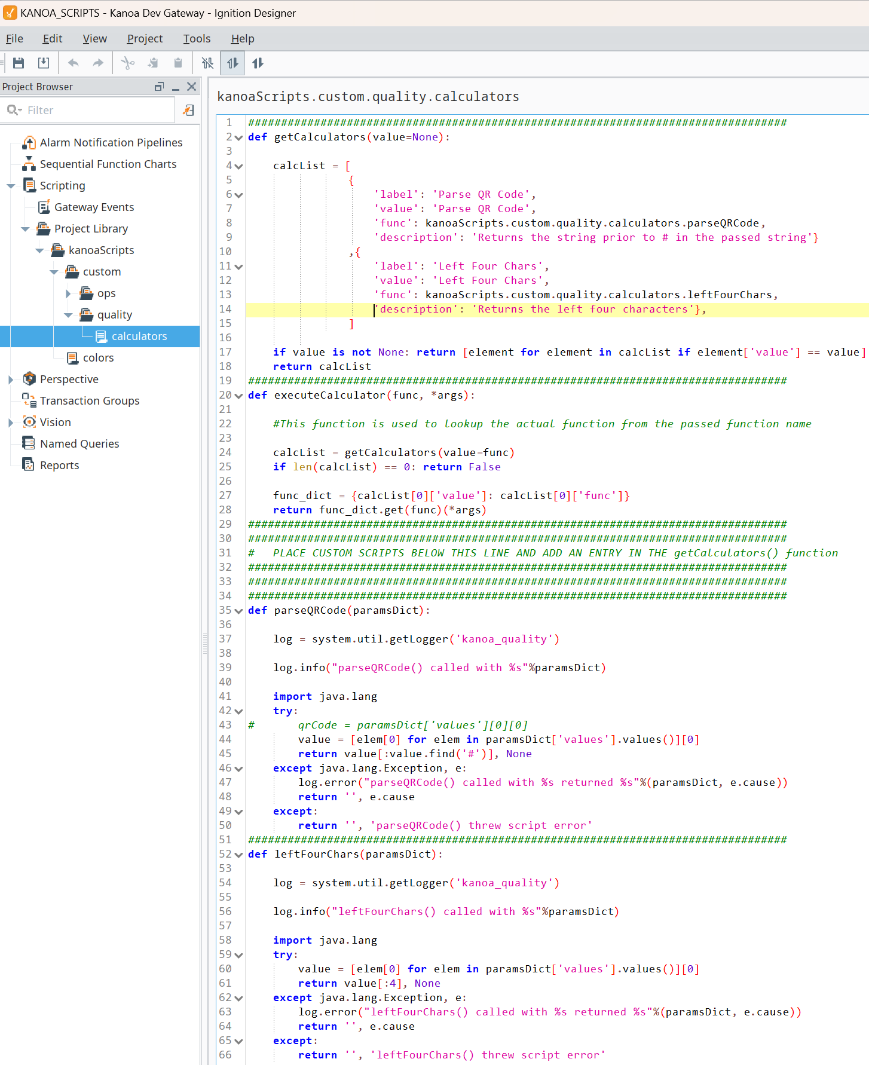Fold the try block at line 42
The height and width of the screenshot is (1065, 869).
click(x=239, y=711)
